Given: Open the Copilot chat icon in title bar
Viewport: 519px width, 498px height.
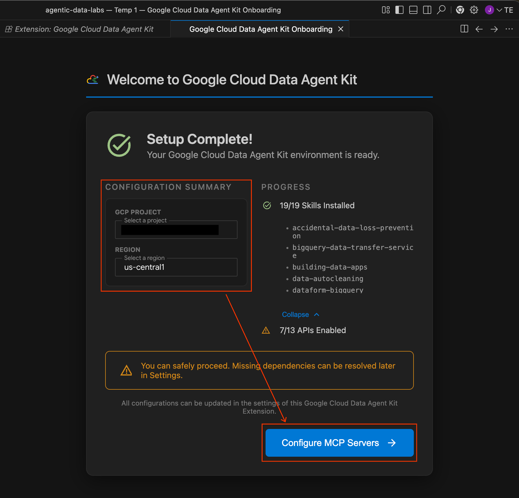Looking at the screenshot, I should 460,10.
